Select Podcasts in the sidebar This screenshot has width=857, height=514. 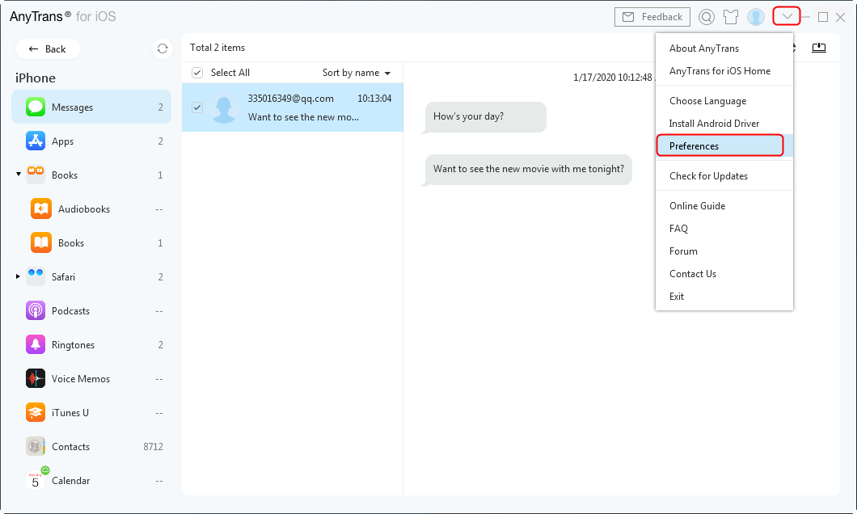tap(70, 311)
